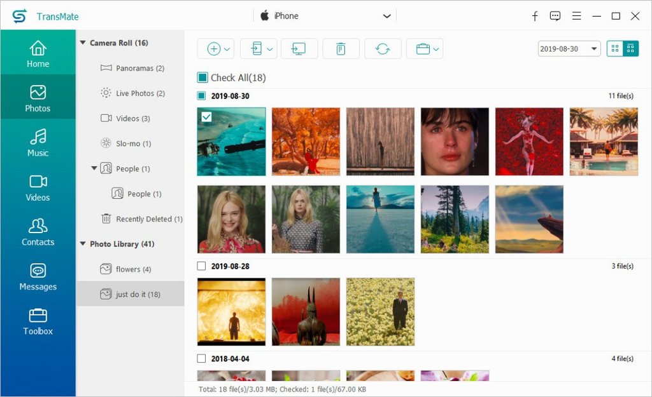The width and height of the screenshot is (652, 397).
Task: Click the Apple device icon
Action: (264, 16)
